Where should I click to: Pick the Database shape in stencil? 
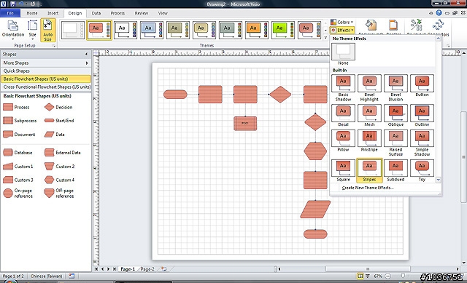pos(18,153)
